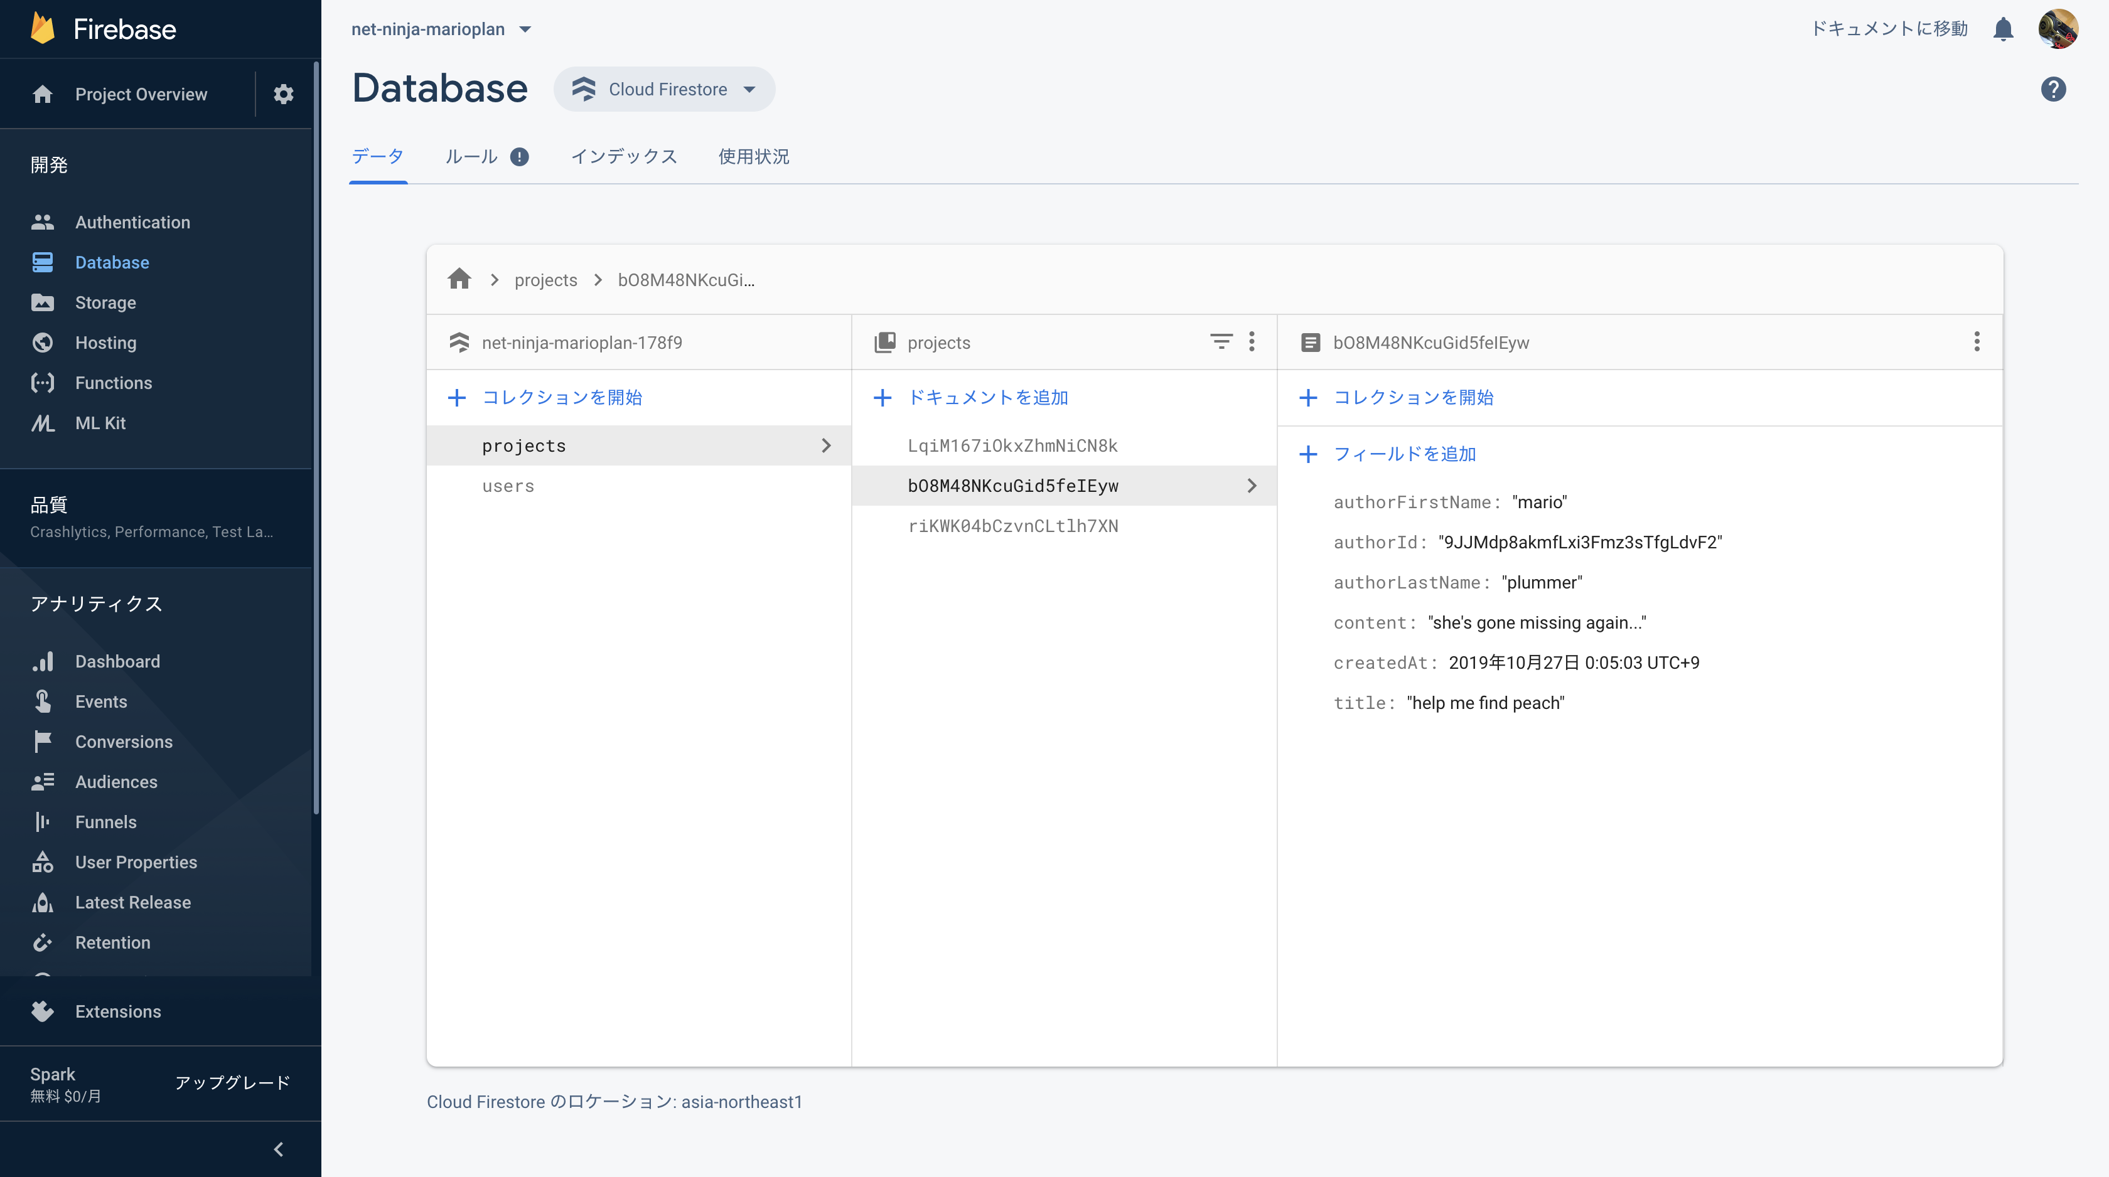Viewport: 2109px width, 1177px height.
Task: Select the content field value
Action: [1537, 622]
